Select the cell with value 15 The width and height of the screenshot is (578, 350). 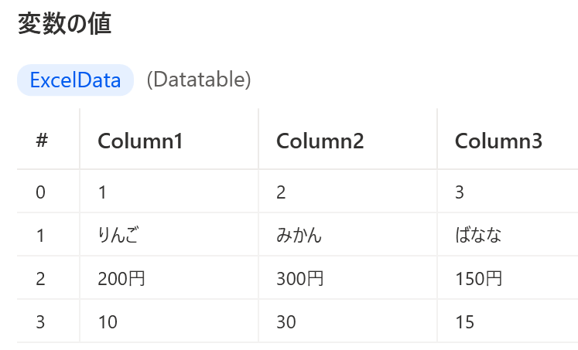point(508,321)
